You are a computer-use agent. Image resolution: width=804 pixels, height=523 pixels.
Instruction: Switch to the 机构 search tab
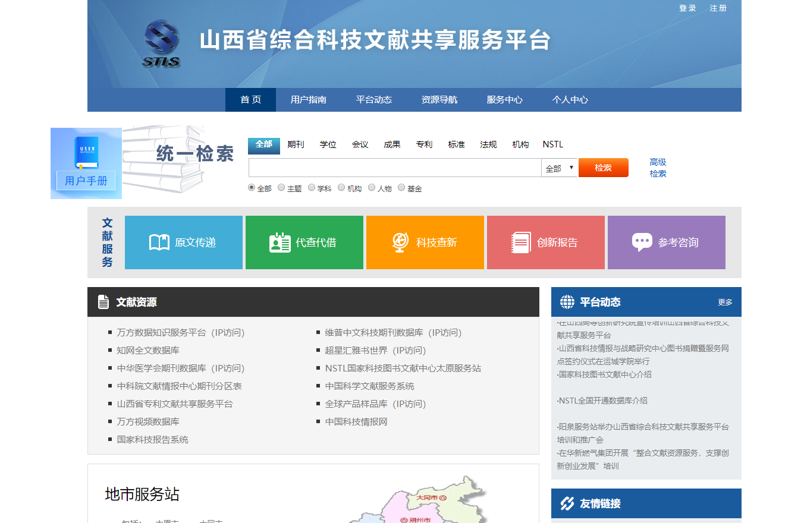[x=521, y=144]
